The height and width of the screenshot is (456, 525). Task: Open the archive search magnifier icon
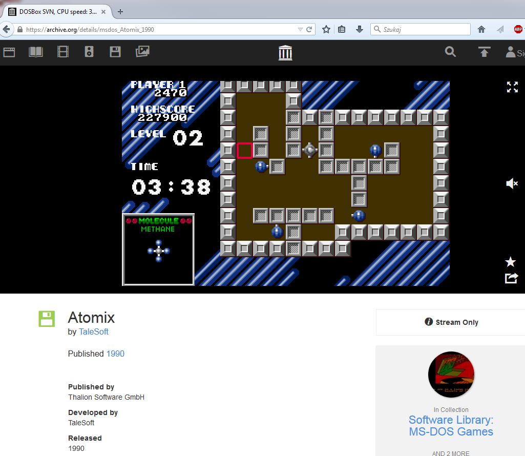point(450,52)
